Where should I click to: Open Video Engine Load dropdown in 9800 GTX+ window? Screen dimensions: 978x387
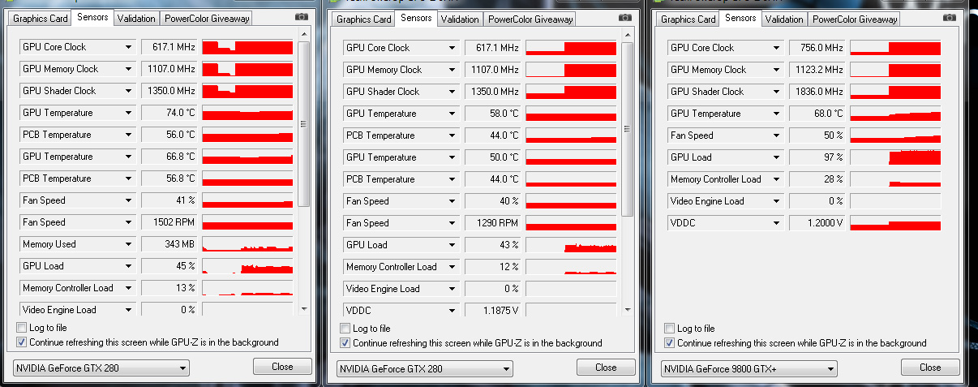click(776, 201)
